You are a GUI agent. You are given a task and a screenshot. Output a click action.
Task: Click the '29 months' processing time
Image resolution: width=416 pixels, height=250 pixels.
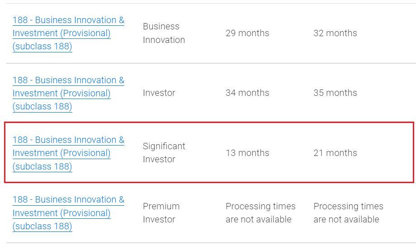coord(247,33)
